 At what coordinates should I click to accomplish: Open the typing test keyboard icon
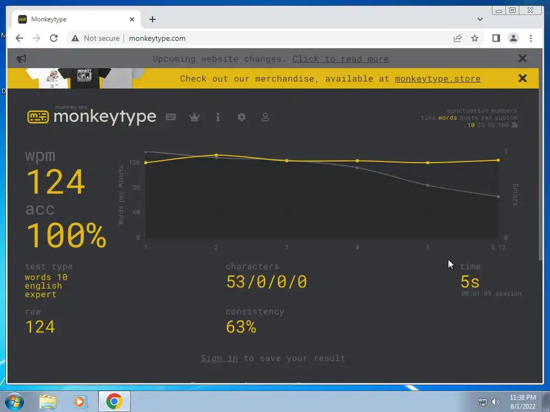click(x=171, y=117)
